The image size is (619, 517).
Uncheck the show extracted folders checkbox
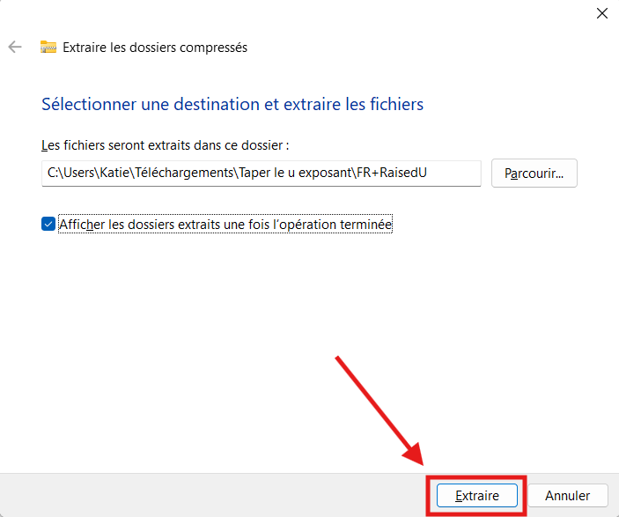coord(48,225)
